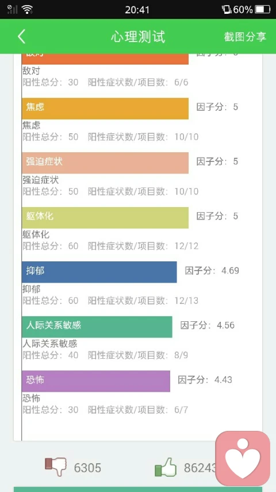Click the 6305 dislike count
Screen dimensions: 276x492
click(87, 468)
